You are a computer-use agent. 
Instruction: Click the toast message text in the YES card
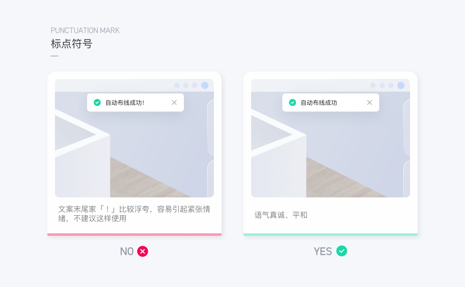(319, 103)
